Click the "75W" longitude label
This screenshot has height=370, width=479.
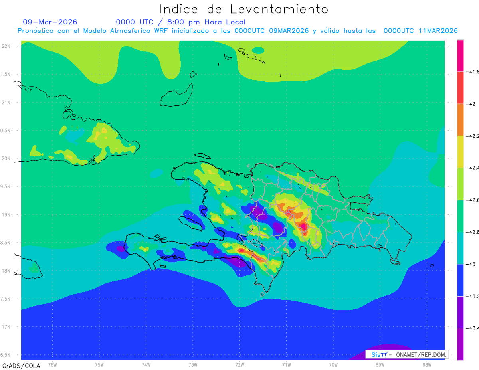(99, 364)
